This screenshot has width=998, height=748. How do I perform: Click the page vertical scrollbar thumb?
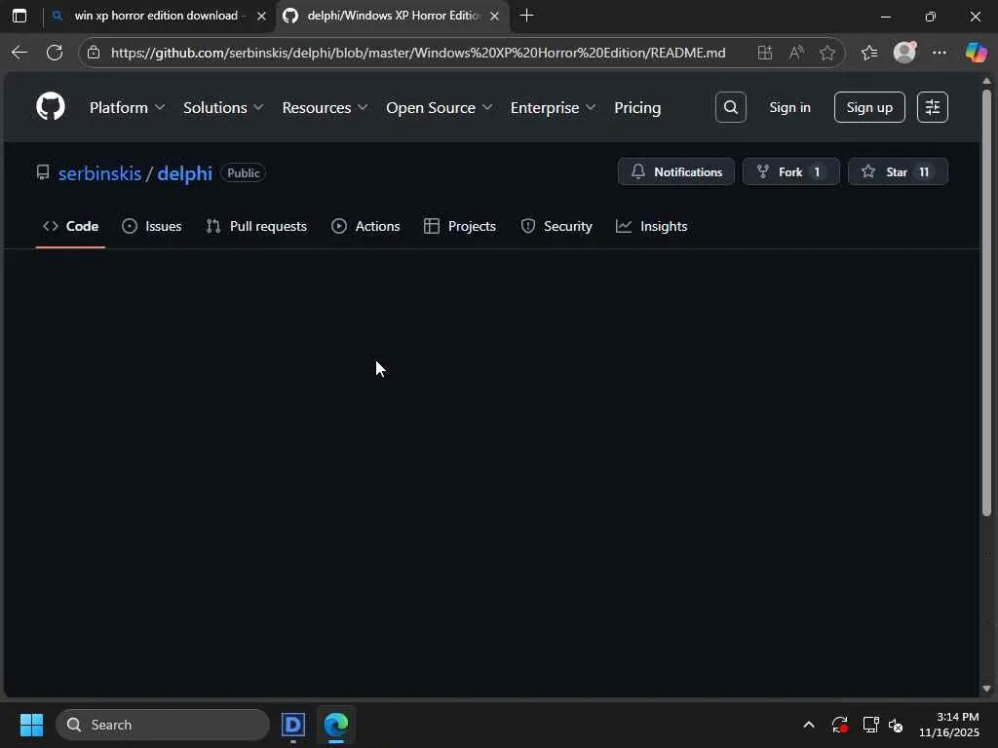(986, 303)
